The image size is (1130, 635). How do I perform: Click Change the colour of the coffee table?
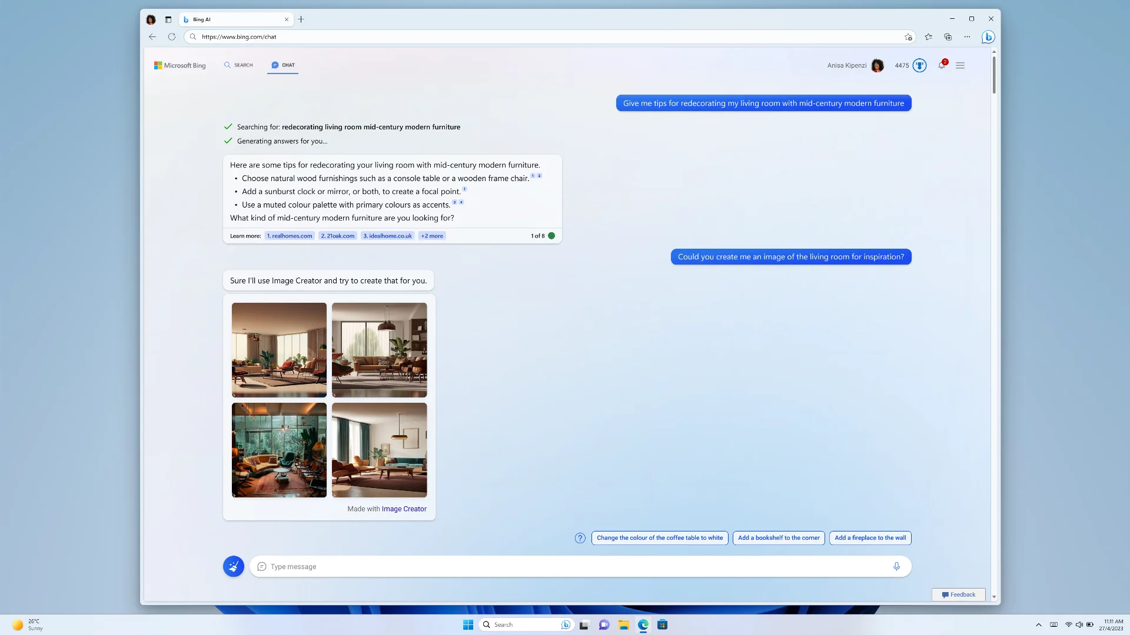[660, 537]
